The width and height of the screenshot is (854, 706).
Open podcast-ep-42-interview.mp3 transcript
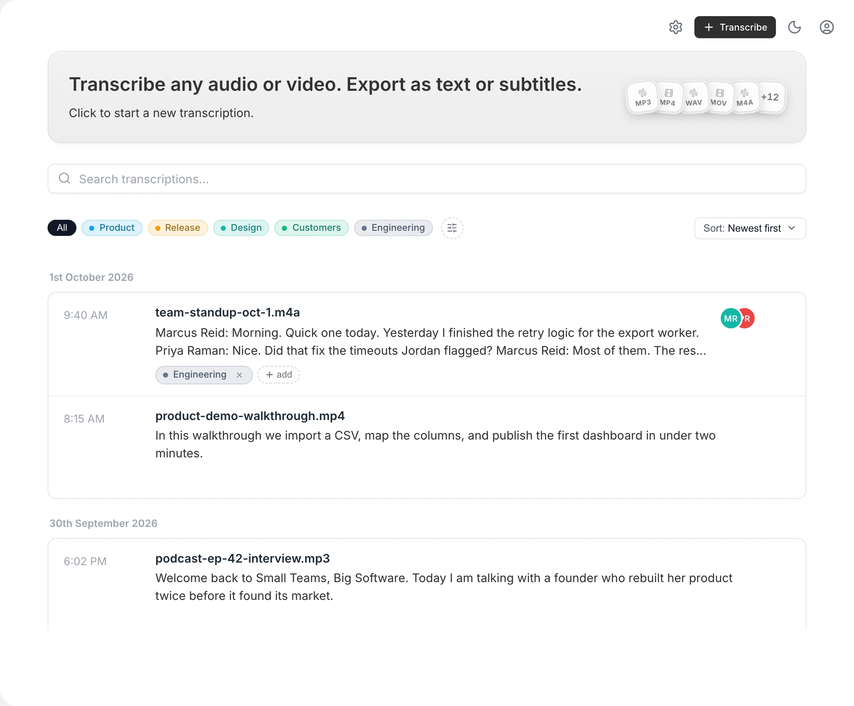[x=242, y=558]
